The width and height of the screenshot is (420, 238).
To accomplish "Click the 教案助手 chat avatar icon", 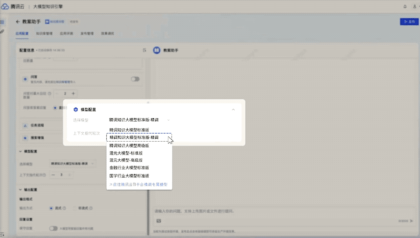I will tap(156, 50).
